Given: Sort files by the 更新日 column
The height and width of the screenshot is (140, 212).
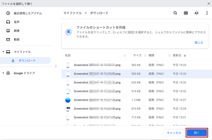Looking at the screenshot, I should (177, 55).
